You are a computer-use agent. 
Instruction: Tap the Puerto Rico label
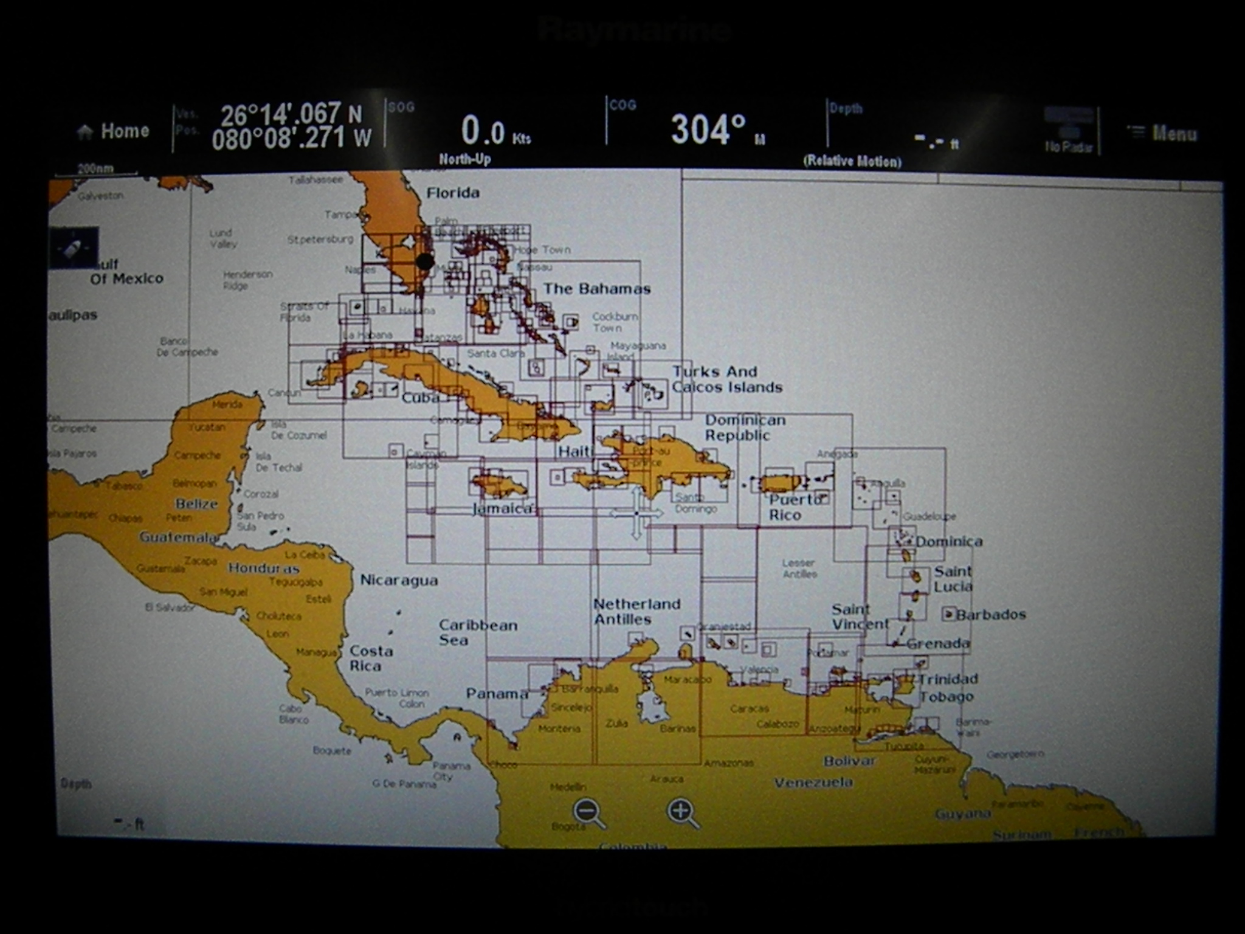pos(795,508)
